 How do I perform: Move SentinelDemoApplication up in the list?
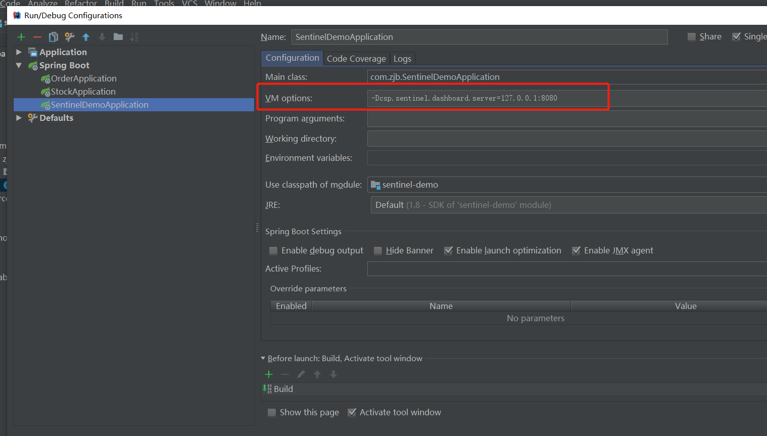(85, 36)
